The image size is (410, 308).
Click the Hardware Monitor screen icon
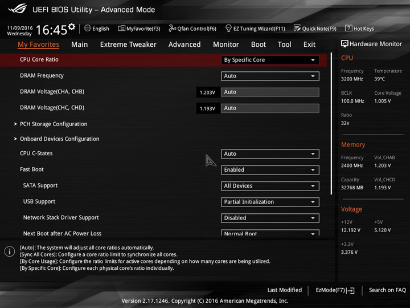[x=345, y=44]
